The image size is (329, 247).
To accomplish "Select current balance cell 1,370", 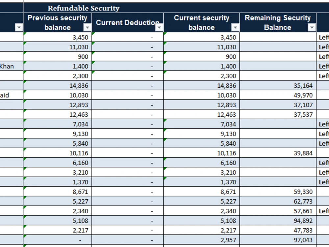I will 201,182.
